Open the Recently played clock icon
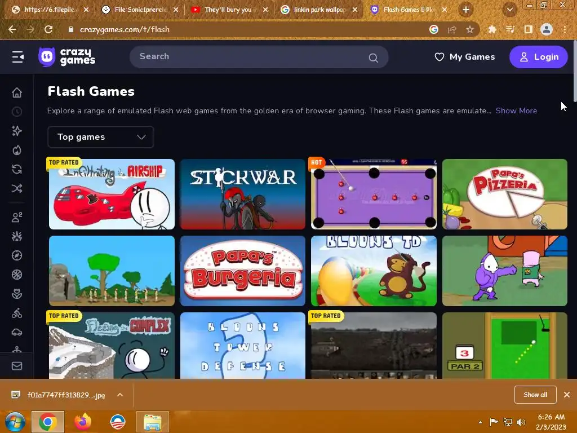Screen dimensions: 577x433 click(17, 112)
